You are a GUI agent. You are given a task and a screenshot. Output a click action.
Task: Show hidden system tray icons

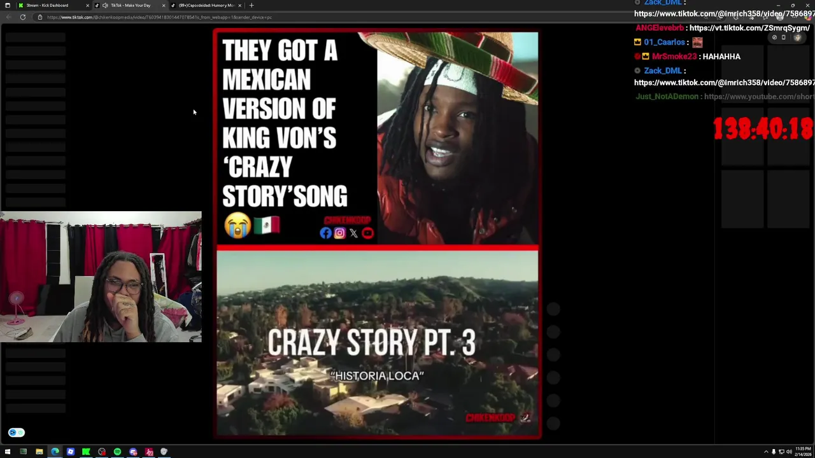(x=766, y=452)
